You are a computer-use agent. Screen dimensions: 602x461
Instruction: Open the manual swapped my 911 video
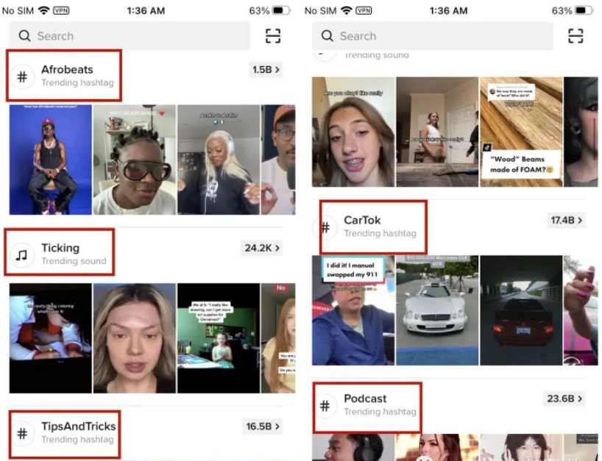[x=353, y=310]
